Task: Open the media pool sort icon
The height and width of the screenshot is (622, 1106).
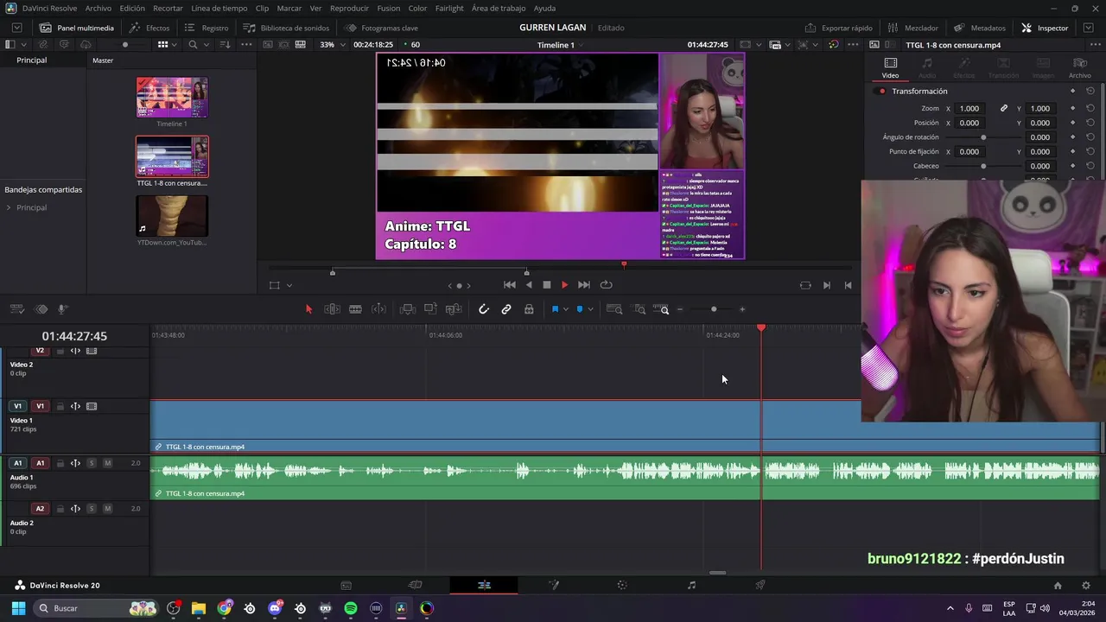Action: pos(225,45)
